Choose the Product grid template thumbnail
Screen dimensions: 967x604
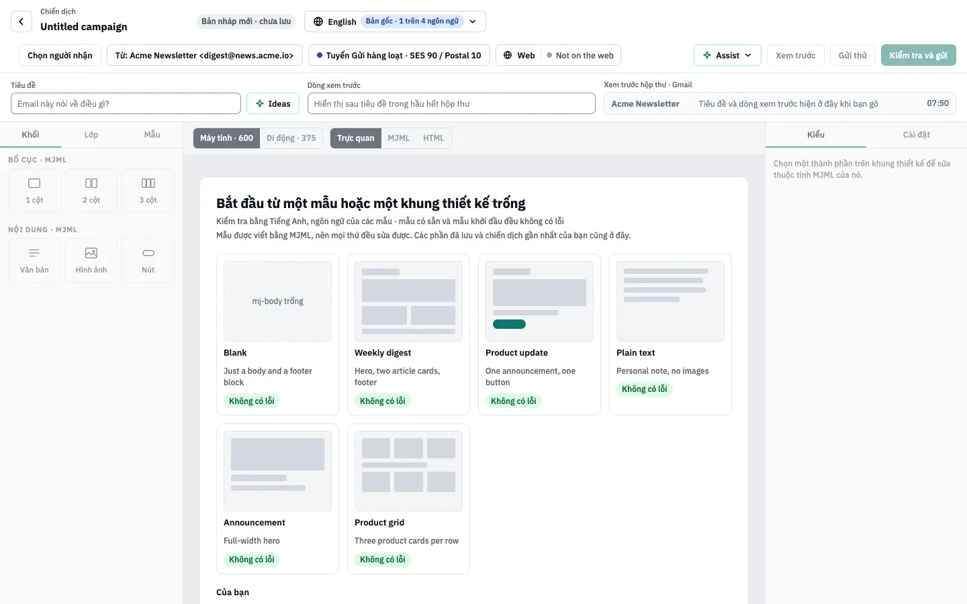pyautogui.click(x=408, y=471)
